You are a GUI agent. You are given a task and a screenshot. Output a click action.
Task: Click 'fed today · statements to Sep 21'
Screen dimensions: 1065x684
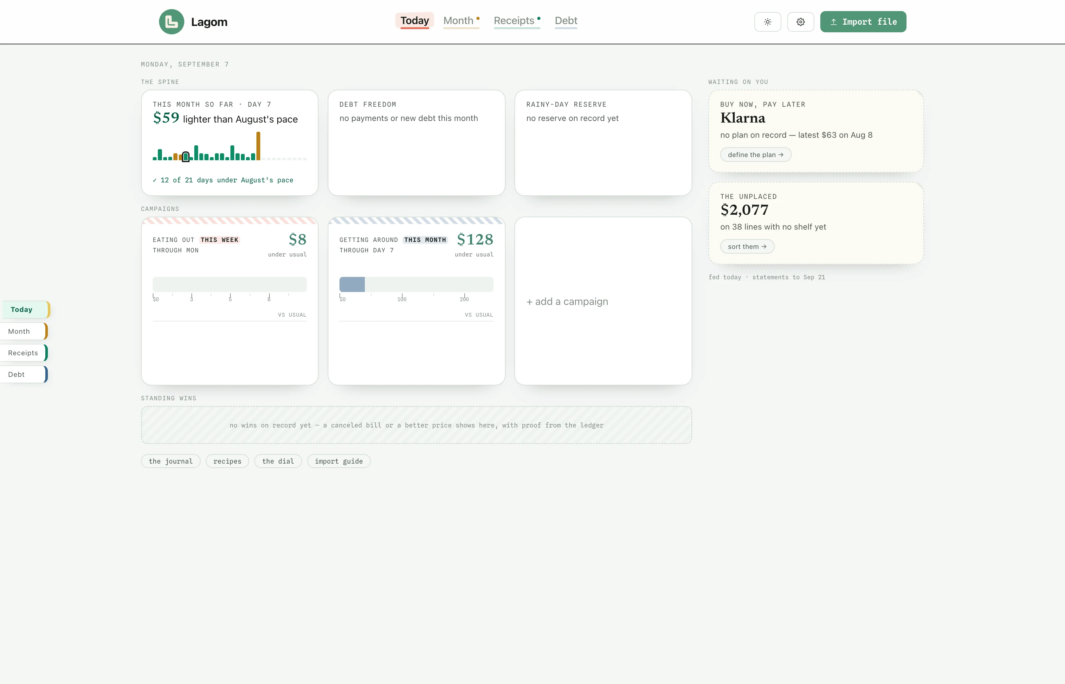pos(767,277)
